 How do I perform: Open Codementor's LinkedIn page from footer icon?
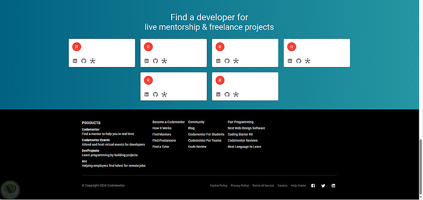click(x=333, y=186)
